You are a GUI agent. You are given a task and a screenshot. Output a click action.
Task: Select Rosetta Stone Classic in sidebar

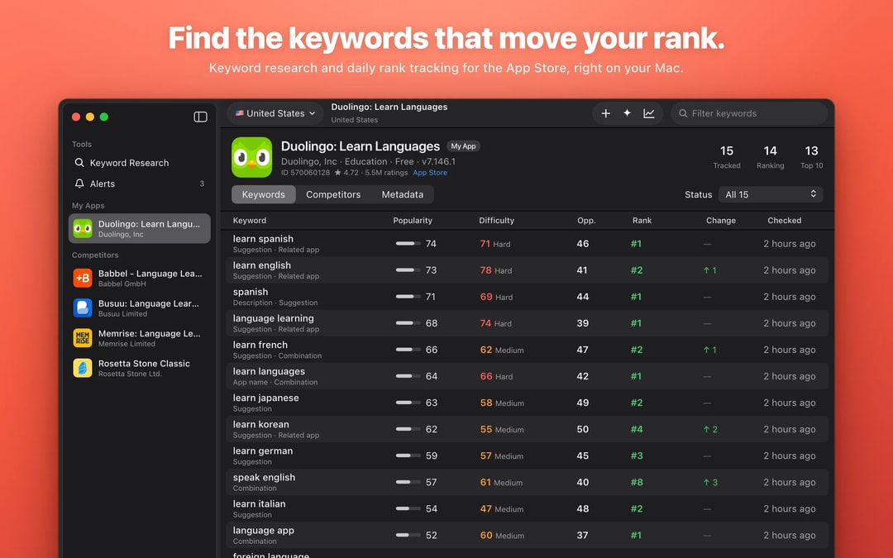139,368
